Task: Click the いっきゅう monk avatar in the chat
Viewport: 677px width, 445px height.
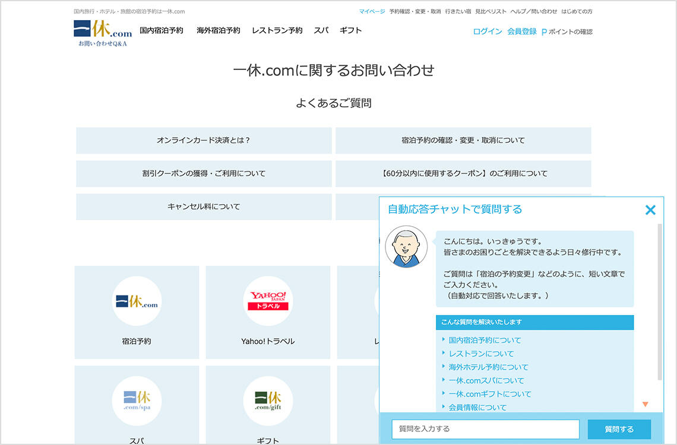Action: pyautogui.click(x=406, y=247)
